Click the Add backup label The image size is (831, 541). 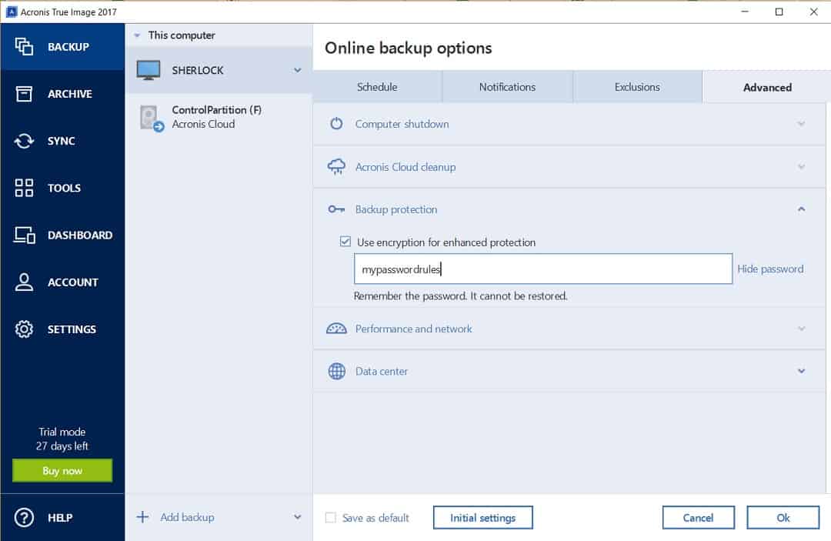tap(187, 517)
